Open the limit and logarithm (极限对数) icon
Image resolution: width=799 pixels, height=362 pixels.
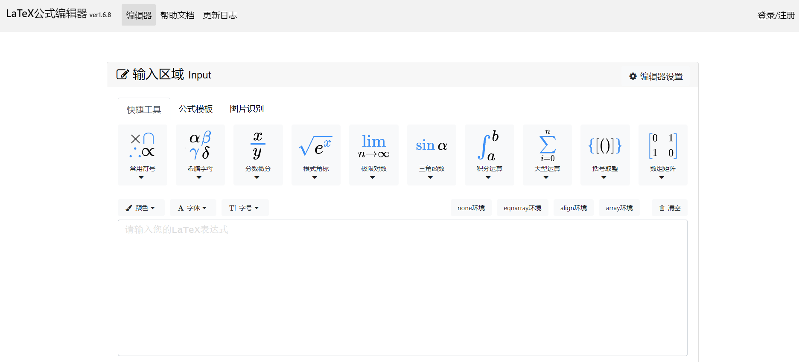coord(373,154)
